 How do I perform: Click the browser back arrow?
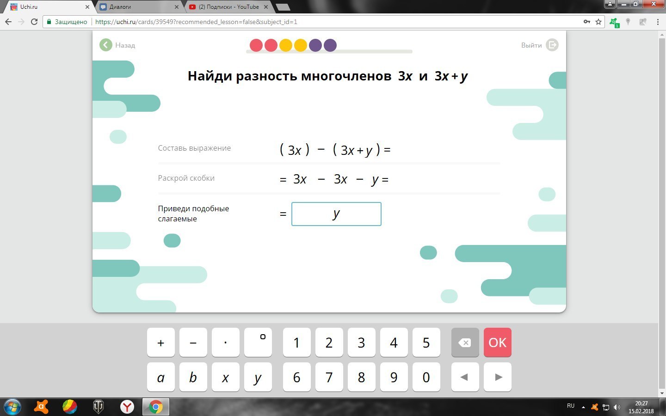click(8, 22)
